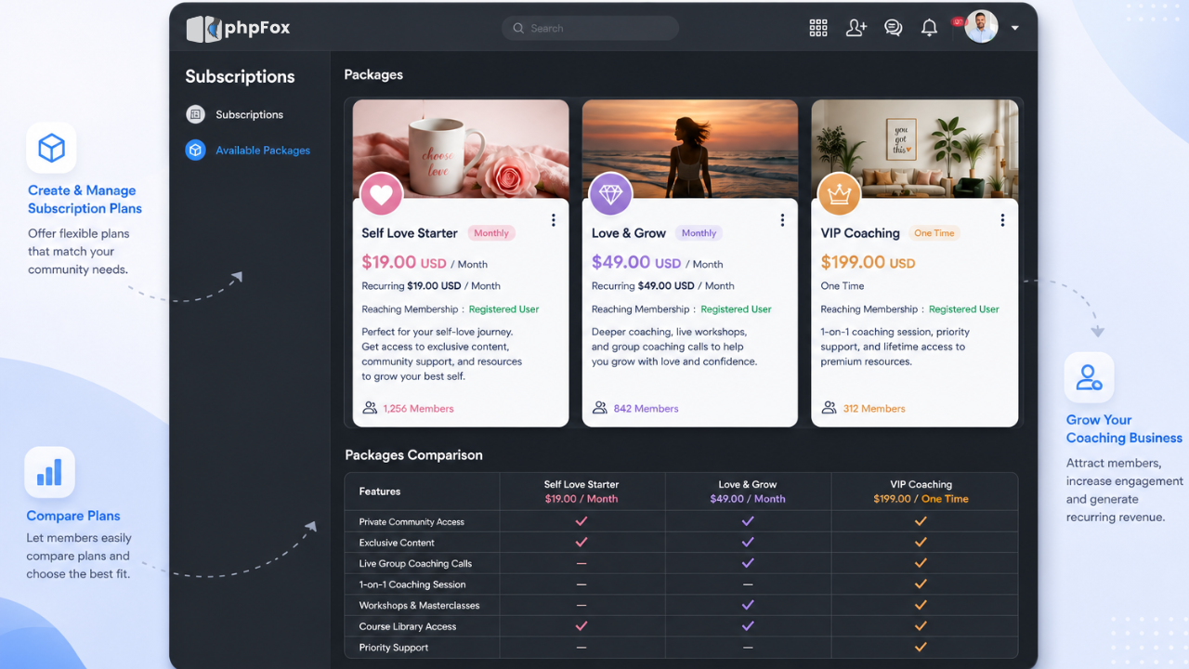Open the apps grid menu icon
Image resolution: width=1189 pixels, height=669 pixels.
pyautogui.click(x=818, y=28)
